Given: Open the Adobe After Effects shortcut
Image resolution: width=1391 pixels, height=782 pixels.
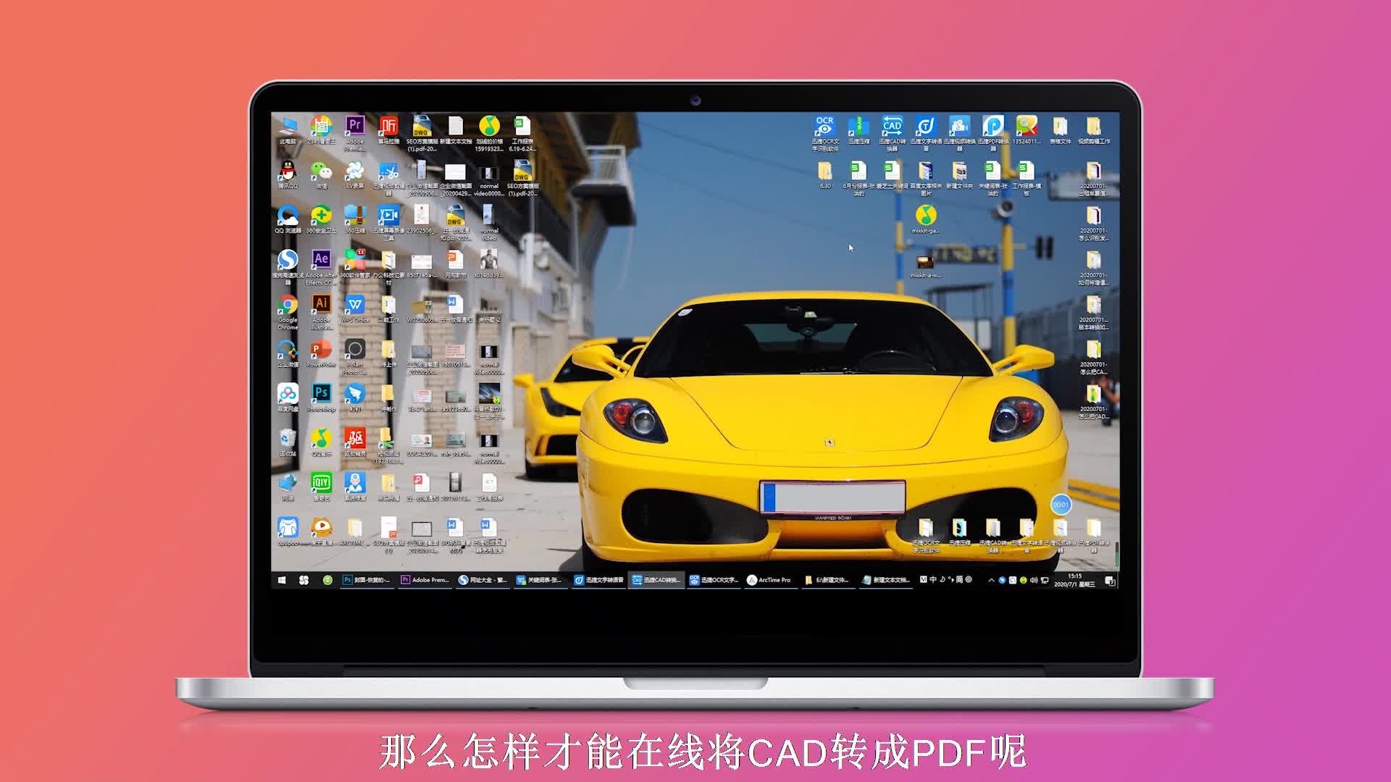Looking at the screenshot, I should (x=321, y=261).
